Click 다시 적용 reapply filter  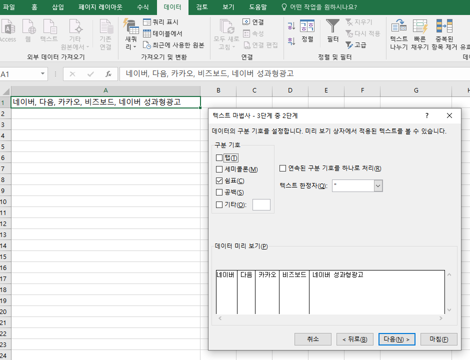tap(362, 33)
